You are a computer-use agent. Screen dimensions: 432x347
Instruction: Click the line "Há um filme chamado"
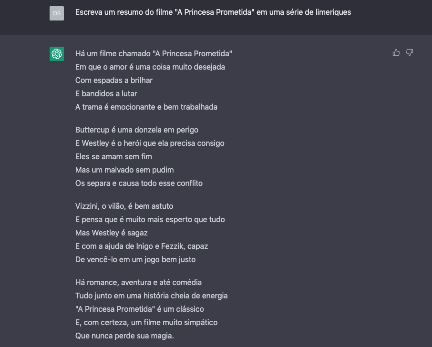(154, 54)
